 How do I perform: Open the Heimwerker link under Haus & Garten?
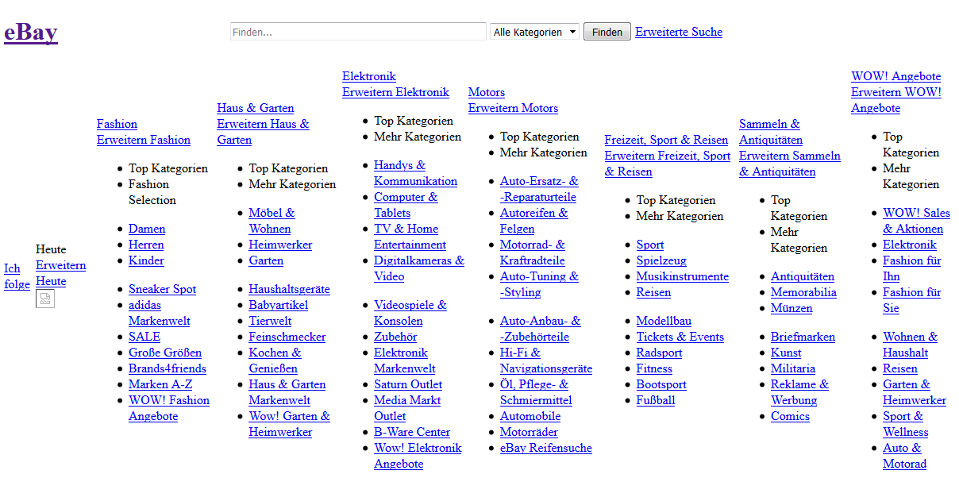click(x=280, y=245)
